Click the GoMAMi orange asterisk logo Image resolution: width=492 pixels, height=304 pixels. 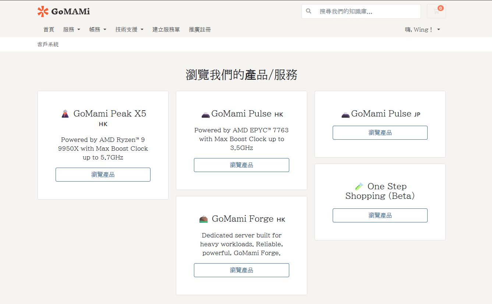43,11
